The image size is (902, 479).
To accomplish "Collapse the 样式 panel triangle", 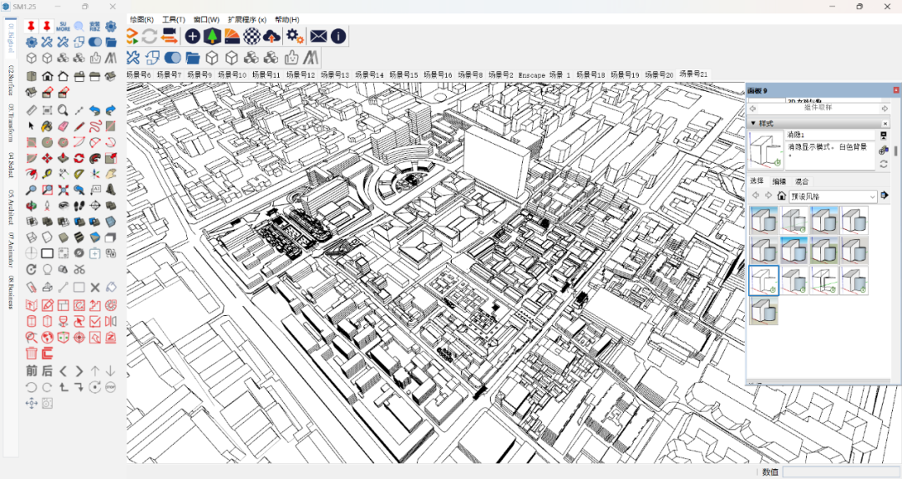I will click(x=753, y=123).
